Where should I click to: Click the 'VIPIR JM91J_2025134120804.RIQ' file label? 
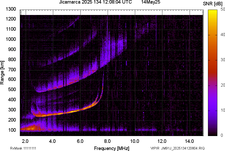177,148
